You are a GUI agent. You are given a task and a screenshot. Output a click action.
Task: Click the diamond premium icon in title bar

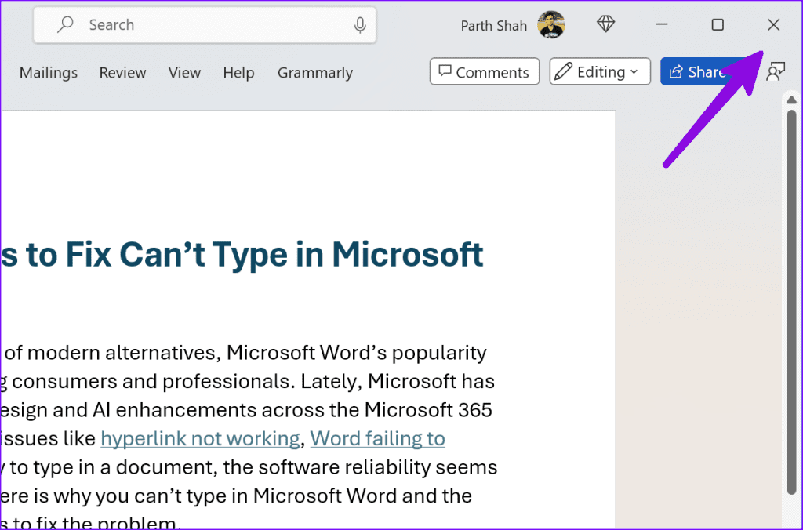coord(605,25)
